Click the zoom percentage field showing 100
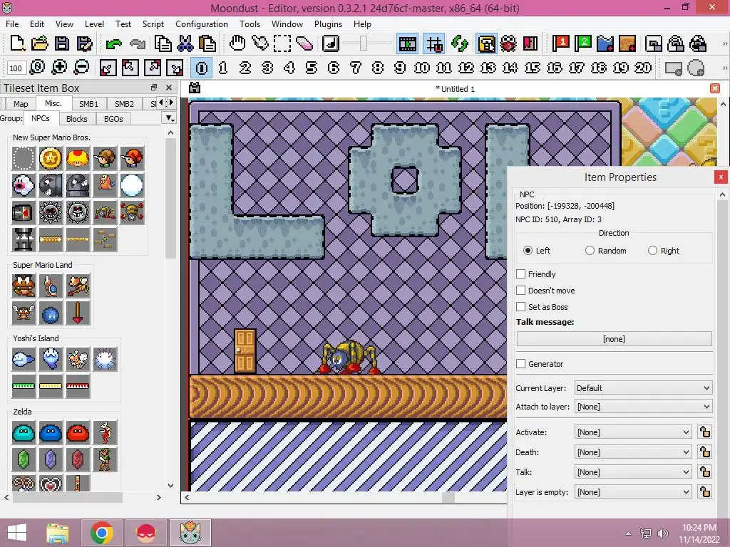730x547 pixels. tap(16, 68)
